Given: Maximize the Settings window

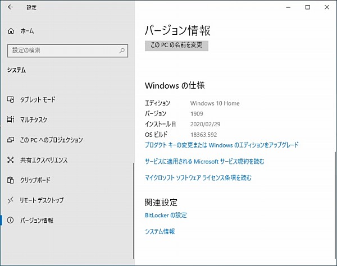Looking at the screenshot, I should point(308,7).
